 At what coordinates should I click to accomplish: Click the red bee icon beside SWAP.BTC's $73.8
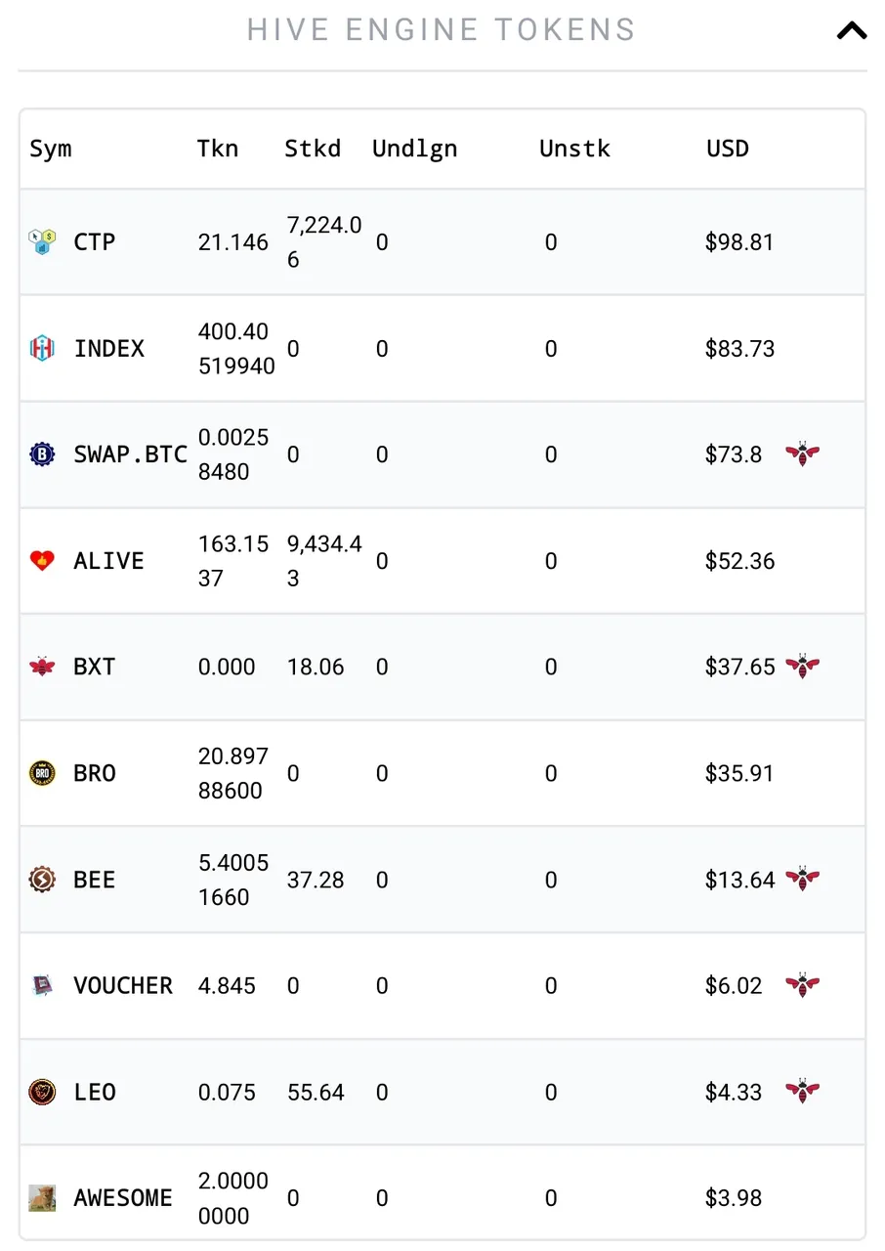pyautogui.click(x=802, y=453)
